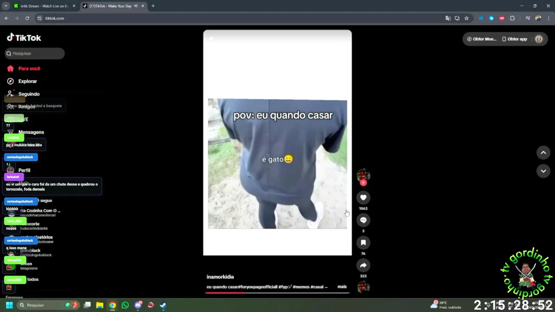The image size is (555, 312).
Task: Click the translate page icon
Action: [448, 18]
